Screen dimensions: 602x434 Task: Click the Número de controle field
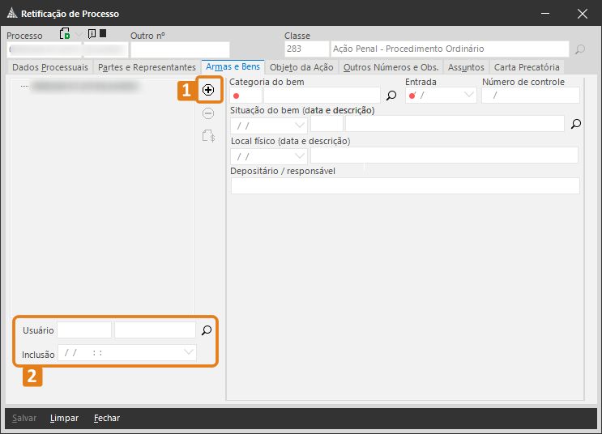[531, 96]
